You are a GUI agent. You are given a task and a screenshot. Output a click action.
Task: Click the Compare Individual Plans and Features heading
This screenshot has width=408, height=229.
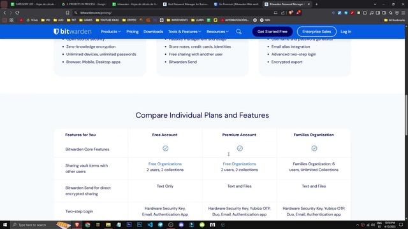tap(202, 115)
